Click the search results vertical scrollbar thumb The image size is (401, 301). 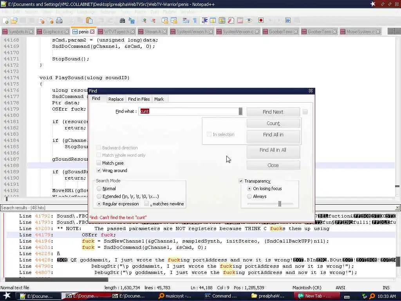click(398, 261)
